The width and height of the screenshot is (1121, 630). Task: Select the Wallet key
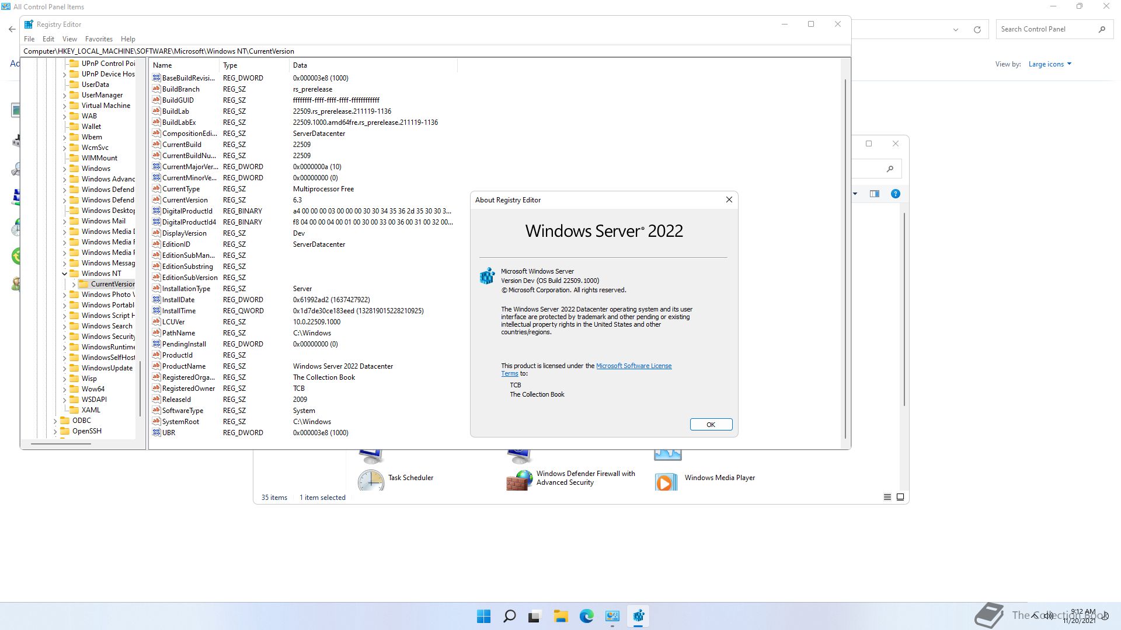coord(91,127)
